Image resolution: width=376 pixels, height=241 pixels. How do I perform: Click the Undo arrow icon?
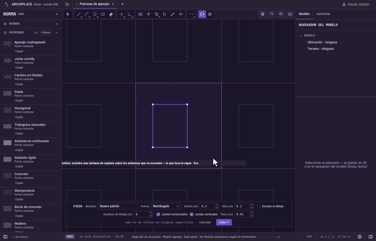click(272, 14)
